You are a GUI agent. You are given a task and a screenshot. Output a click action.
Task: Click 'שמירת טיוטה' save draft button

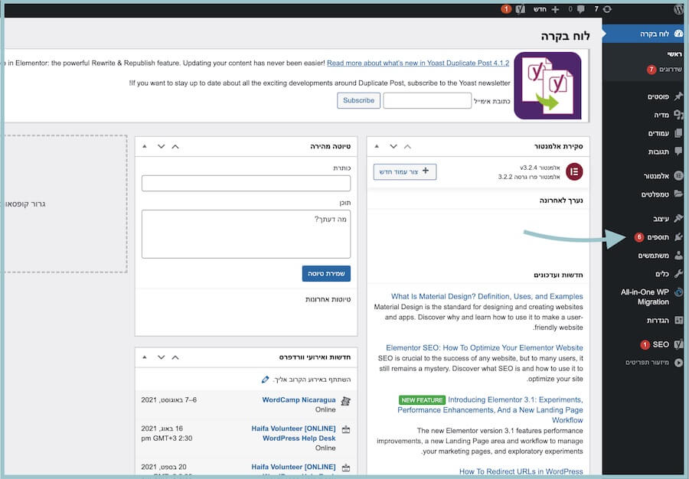pyautogui.click(x=326, y=273)
